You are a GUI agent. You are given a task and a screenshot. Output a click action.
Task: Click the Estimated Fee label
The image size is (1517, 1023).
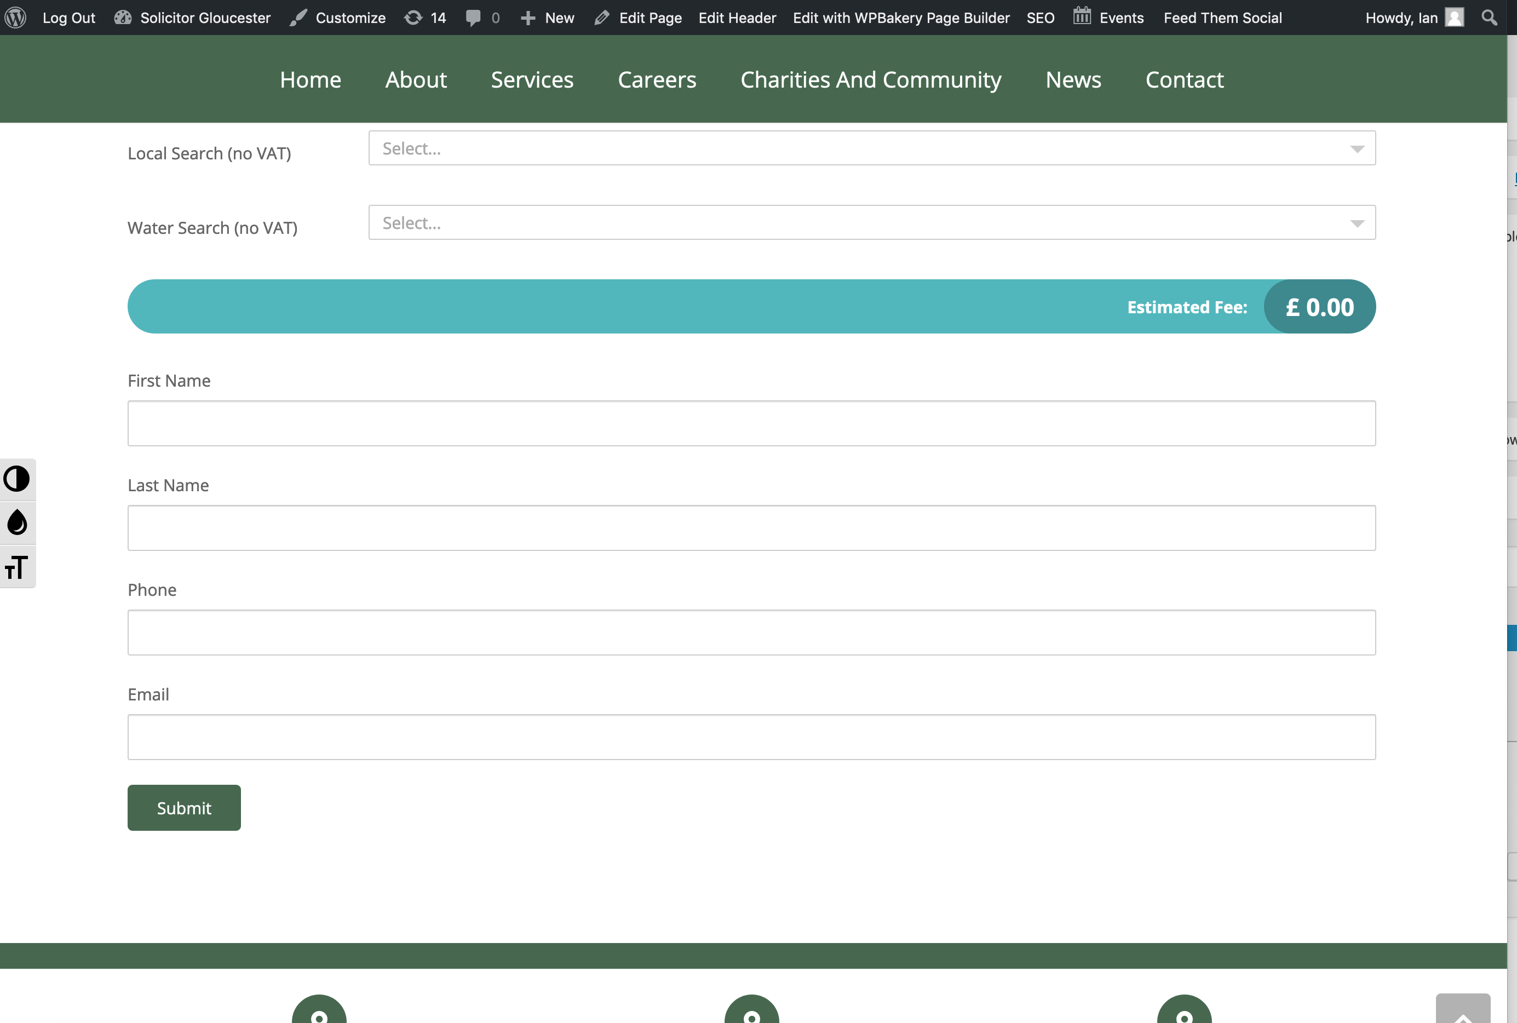[1187, 307]
